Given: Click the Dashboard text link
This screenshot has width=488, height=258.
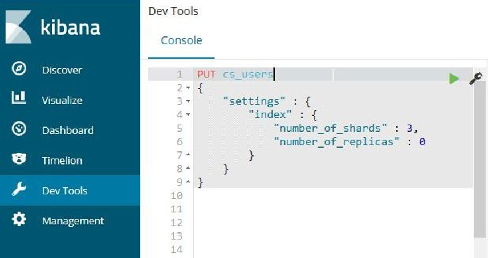Looking at the screenshot, I should [x=67, y=130].
